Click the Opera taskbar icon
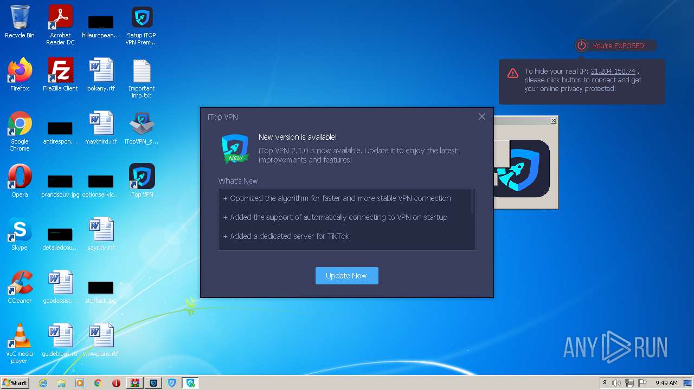694x390 pixels. (116, 383)
